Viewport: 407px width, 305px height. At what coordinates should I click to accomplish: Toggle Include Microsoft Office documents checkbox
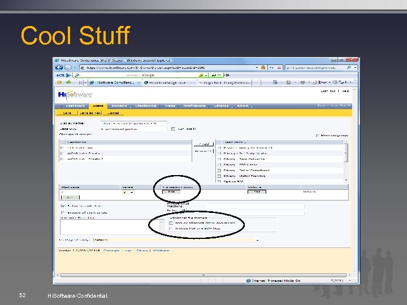tap(171, 223)
